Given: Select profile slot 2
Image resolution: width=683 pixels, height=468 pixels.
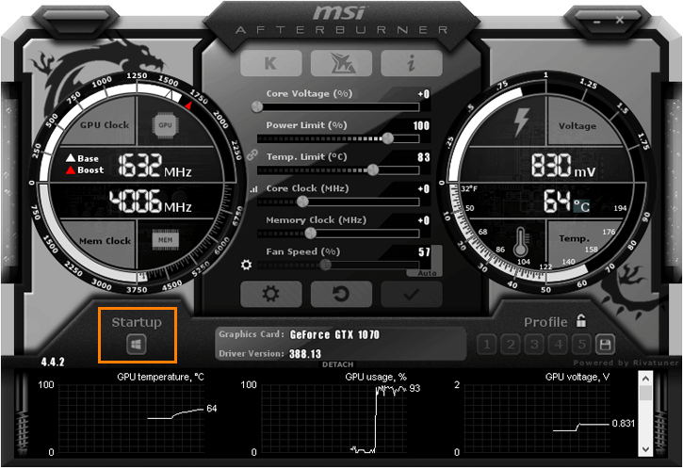Looking at the screenshot, I should [x=511, y=345].
